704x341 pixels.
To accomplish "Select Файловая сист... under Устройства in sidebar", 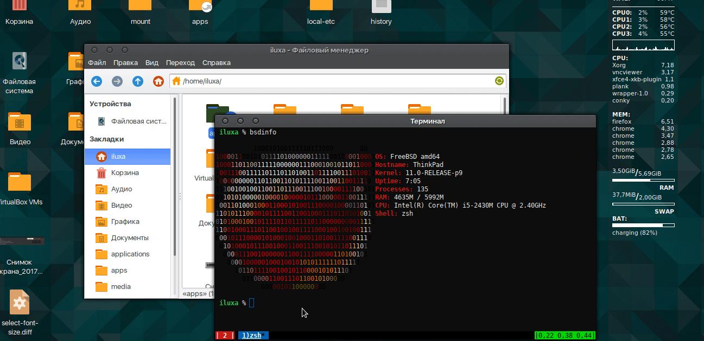I will tap(128, 121).
